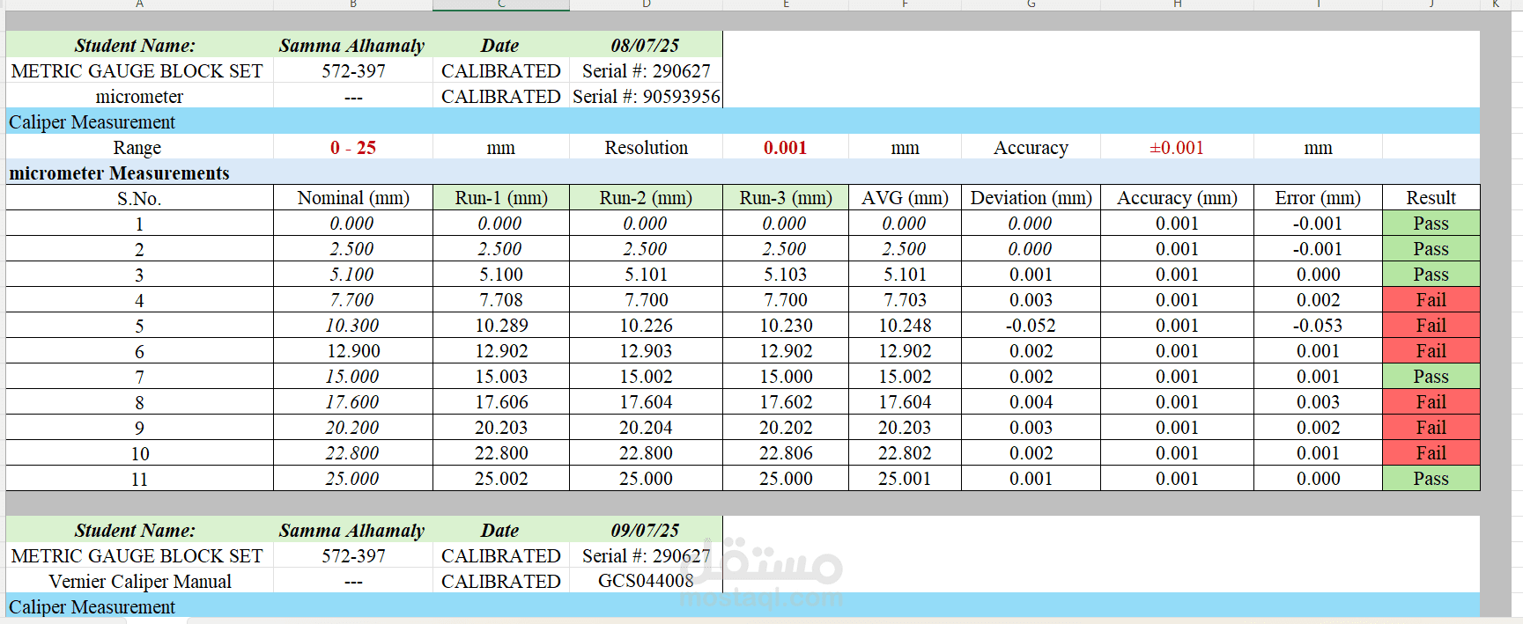Click the average value 10.248
This screenshot has height=624, width=1523.
pyautogui.click(x=905, y=326)
